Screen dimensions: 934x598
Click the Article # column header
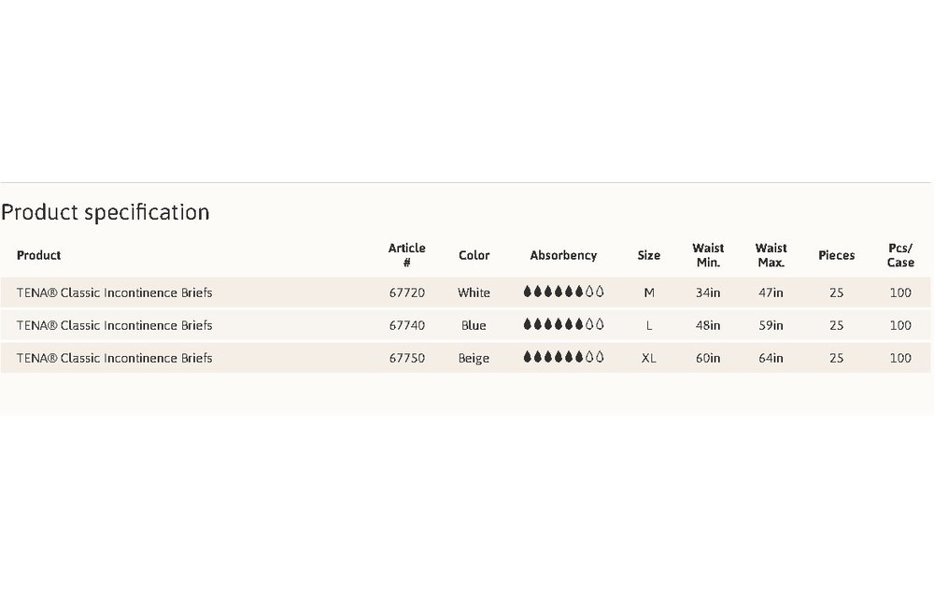point(406,255)
